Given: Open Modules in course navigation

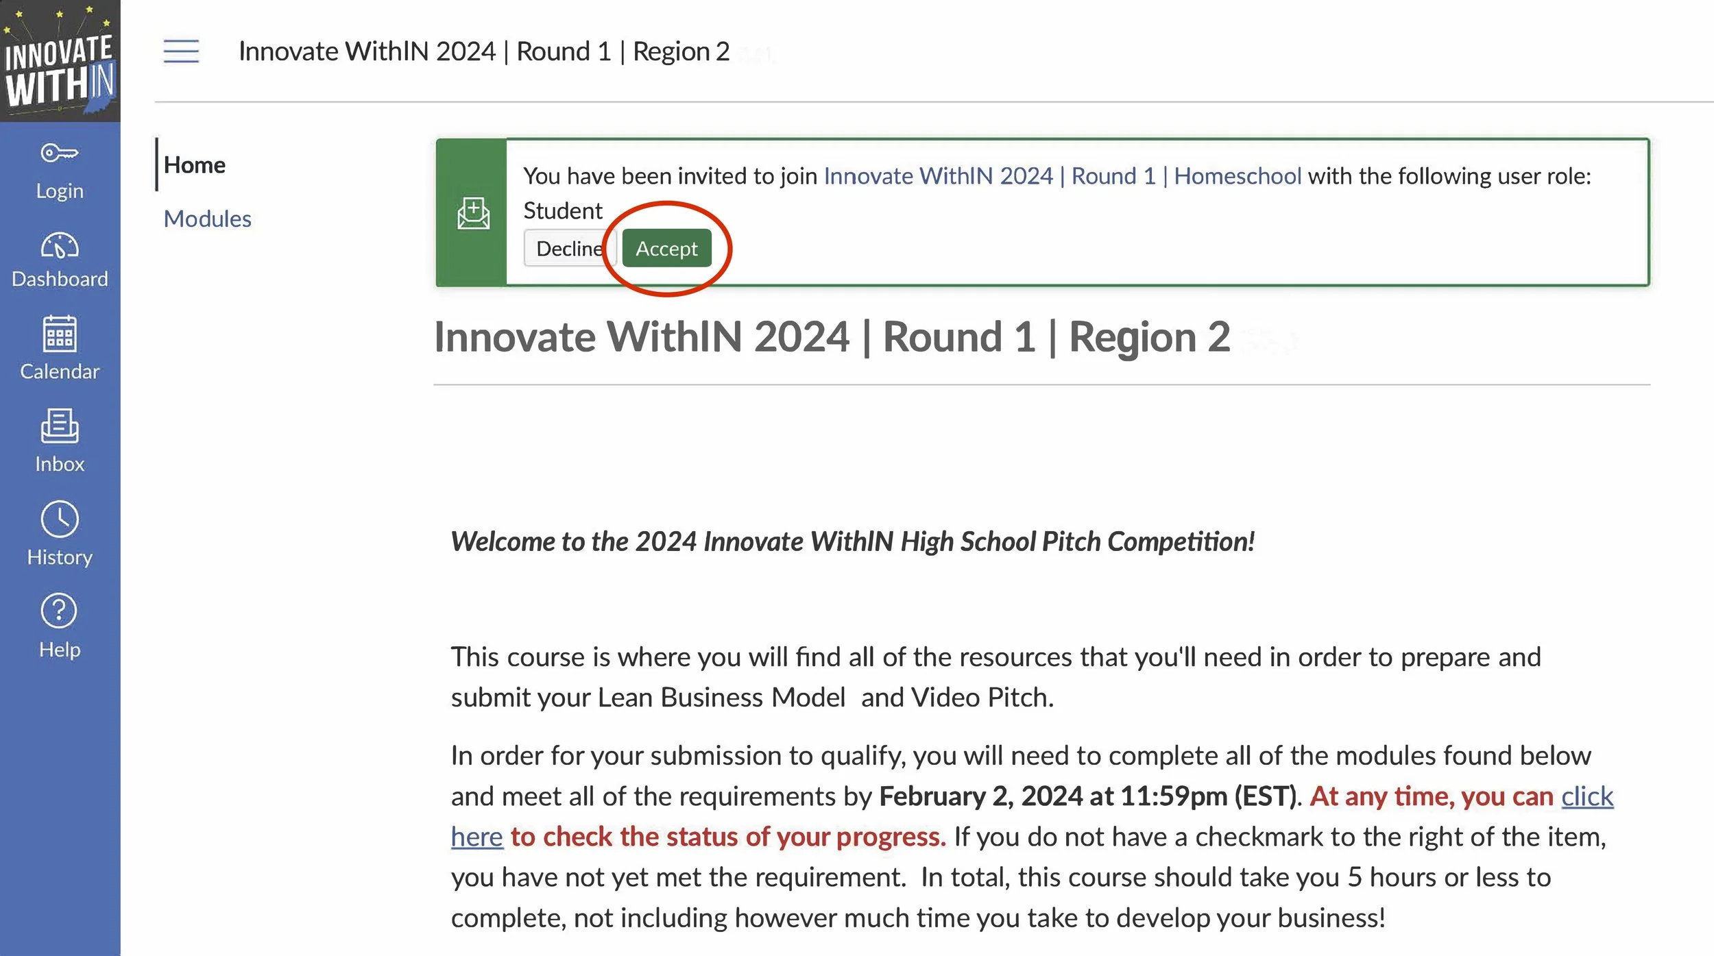Looking at the screenshot, I should [207, 219].
